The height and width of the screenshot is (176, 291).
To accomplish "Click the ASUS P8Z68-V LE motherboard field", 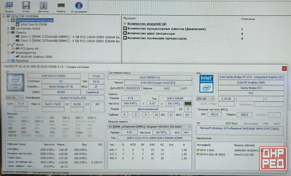I will point(150,78).
